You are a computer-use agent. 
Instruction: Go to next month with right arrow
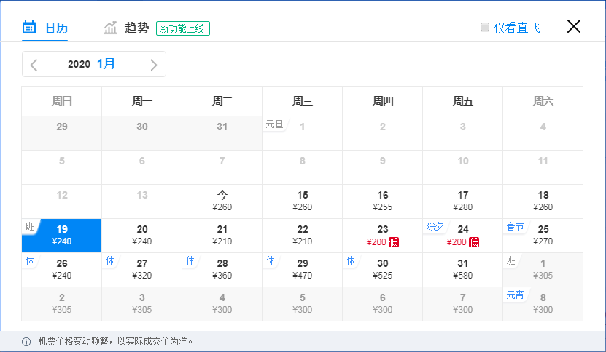pyautogui.click(x=153, y=65)
